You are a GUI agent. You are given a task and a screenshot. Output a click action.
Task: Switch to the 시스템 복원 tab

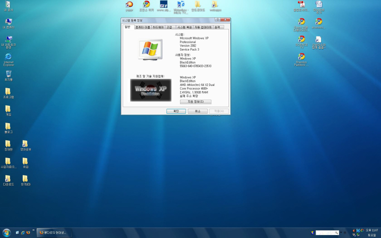point(185,27)
